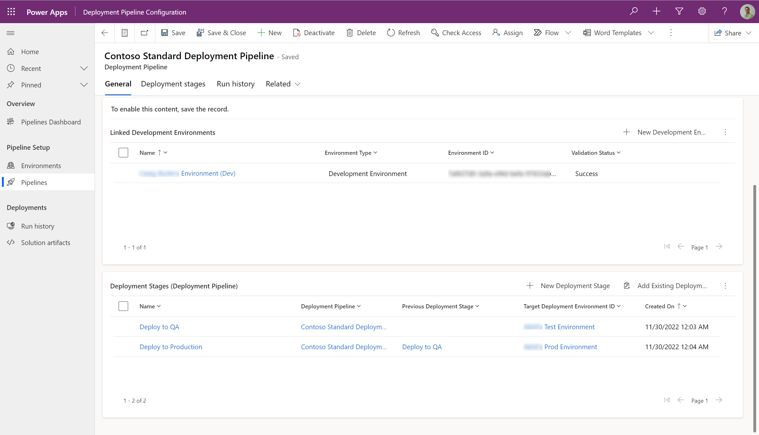
Task: Click the Share button
Action: pos(728,33)
